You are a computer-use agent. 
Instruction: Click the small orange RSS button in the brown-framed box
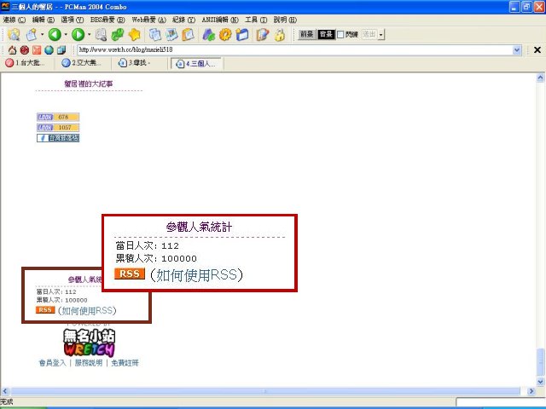(45, 310)
